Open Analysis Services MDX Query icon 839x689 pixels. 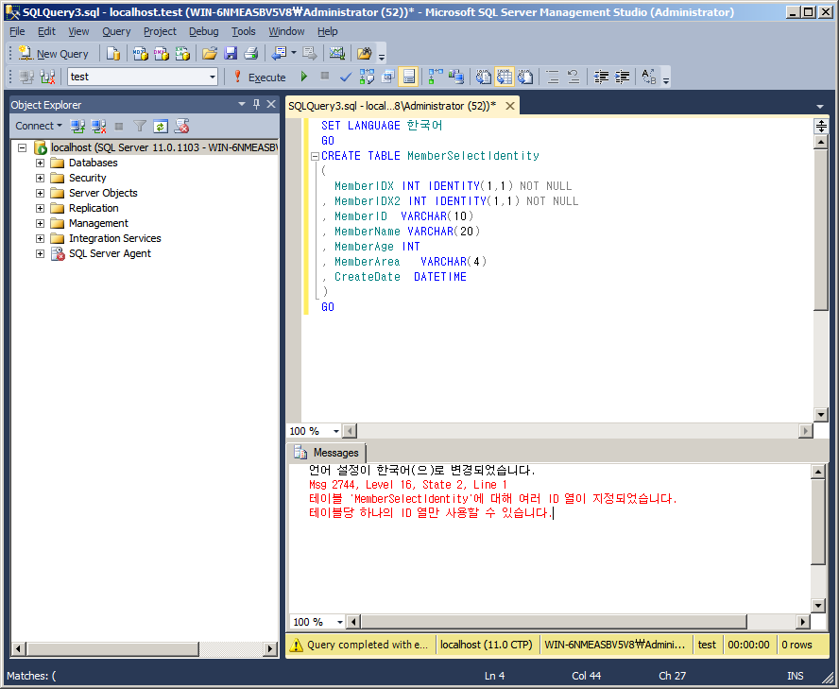(141, 54)
